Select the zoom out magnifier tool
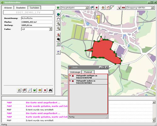Image resolution: width=157 pixels, height=126 pixels. point(58,28)
